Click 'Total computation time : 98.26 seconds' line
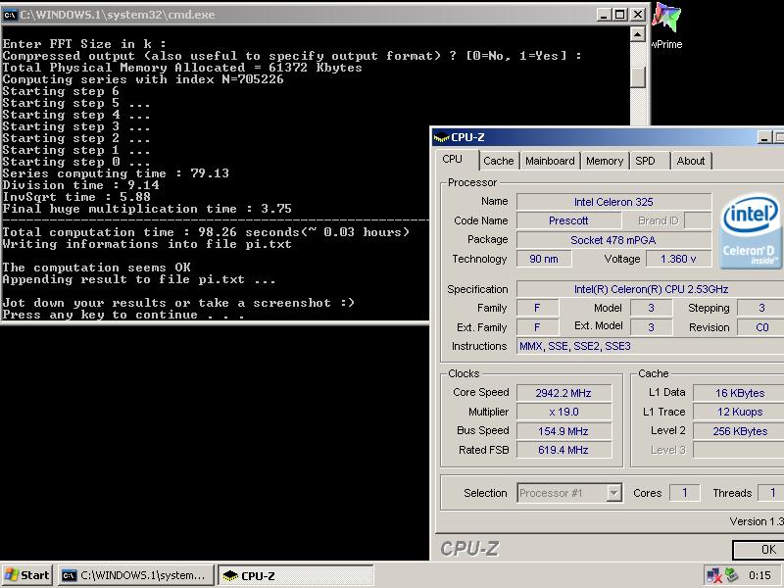Screen dimensions: 784x588 pyautogui.click(x=206, y=232)
